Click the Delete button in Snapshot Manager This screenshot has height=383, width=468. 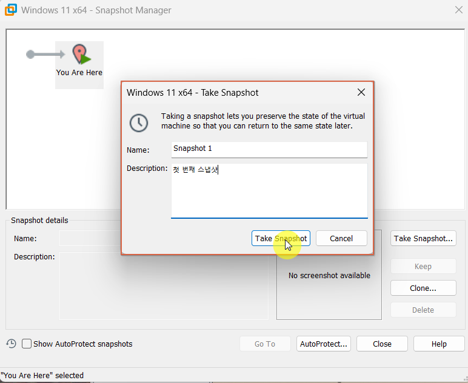[423, 310]
